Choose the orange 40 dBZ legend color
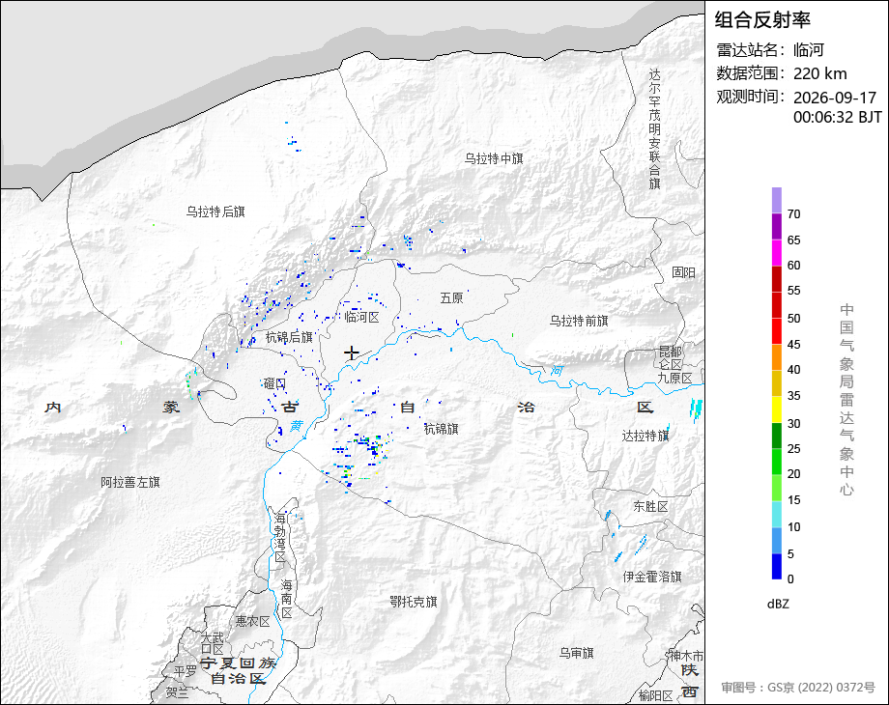 click(x=777, y=357)
